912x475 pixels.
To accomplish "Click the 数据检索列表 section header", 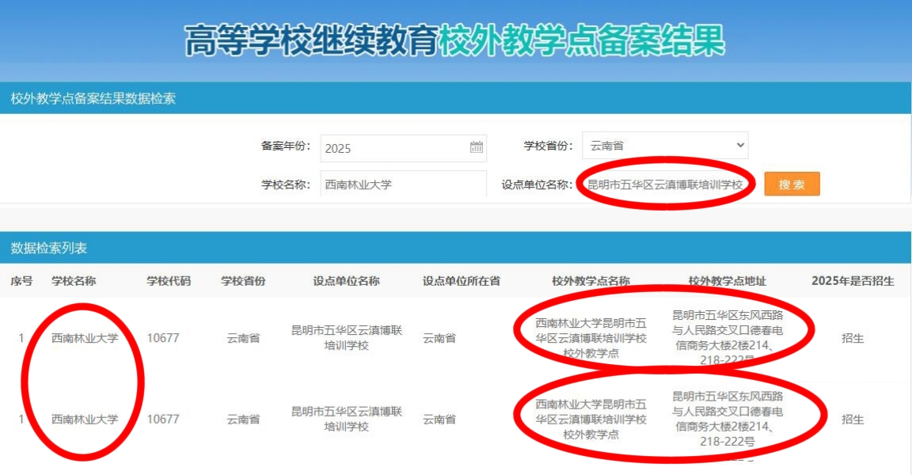I will click(49, 248).
